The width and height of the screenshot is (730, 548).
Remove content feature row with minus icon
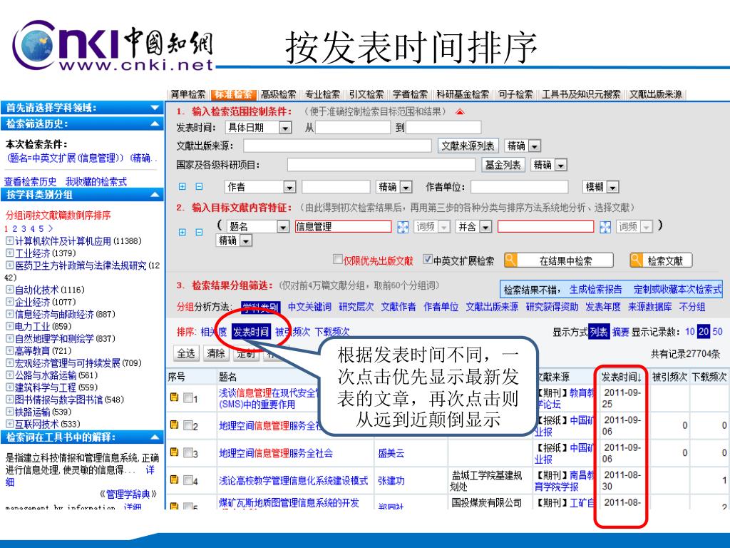point(199,232)
